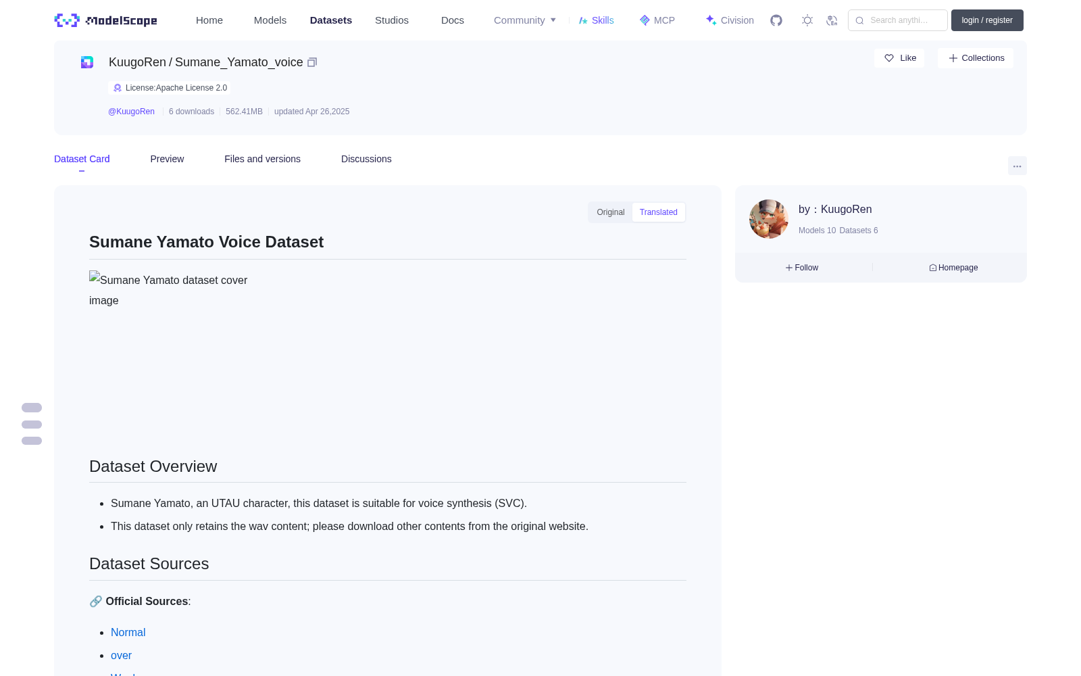The image size is (1081, 676).
Task: Toggle light/dark theme sun icon
Action: (807, 20)
